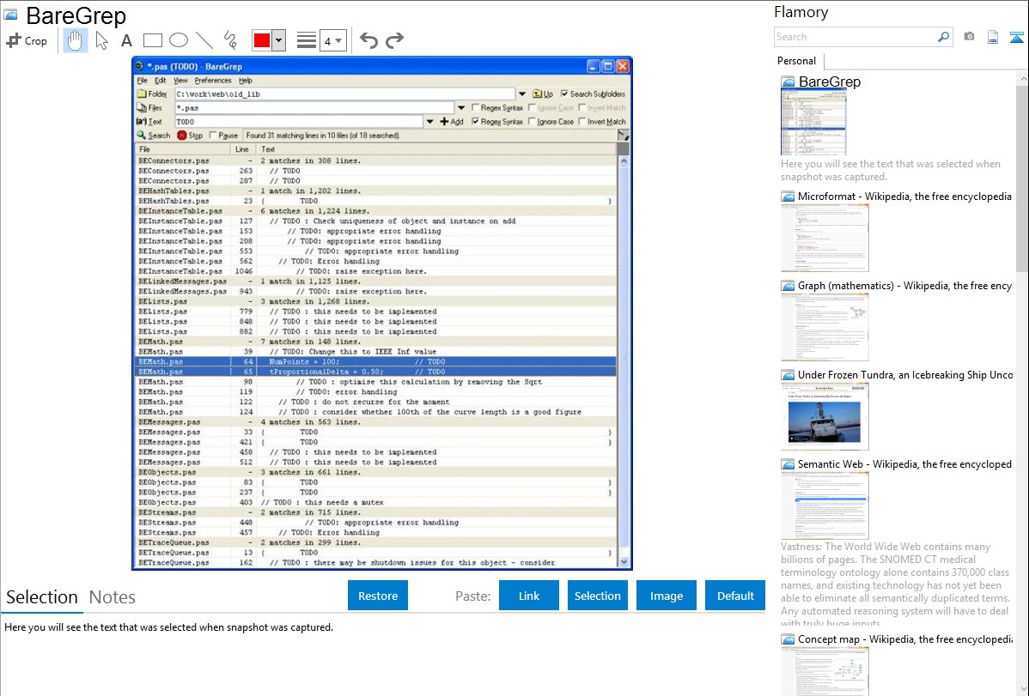Open the Preferences menu in BareGrep
The image size is (1029, 696).
click(213, 81)
